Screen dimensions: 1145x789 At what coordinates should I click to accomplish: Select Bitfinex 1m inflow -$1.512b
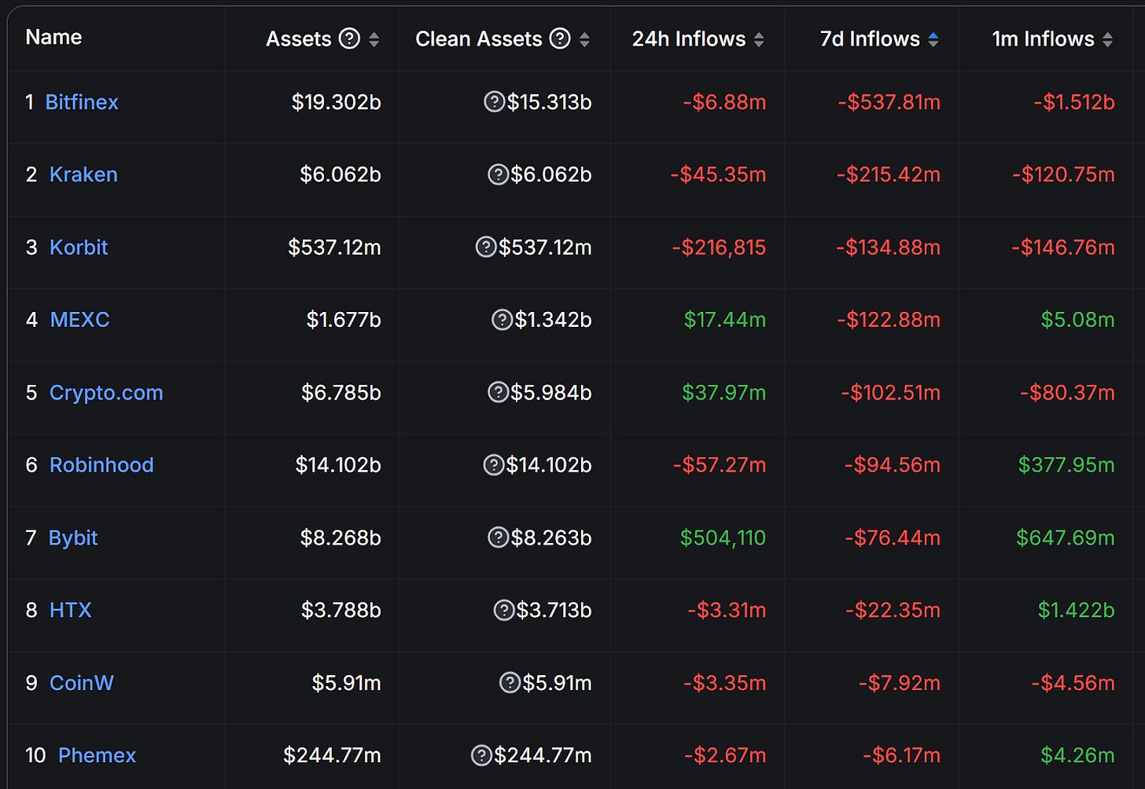[1073, 102]
